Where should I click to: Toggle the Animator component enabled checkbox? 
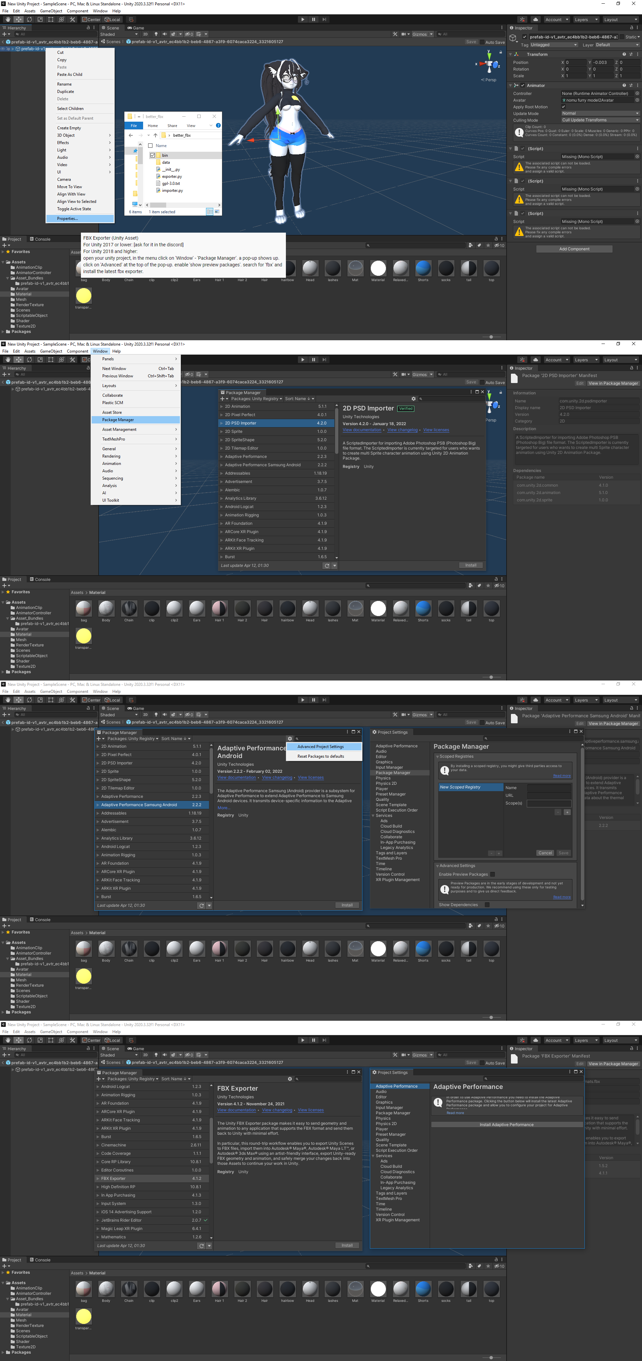523,86
